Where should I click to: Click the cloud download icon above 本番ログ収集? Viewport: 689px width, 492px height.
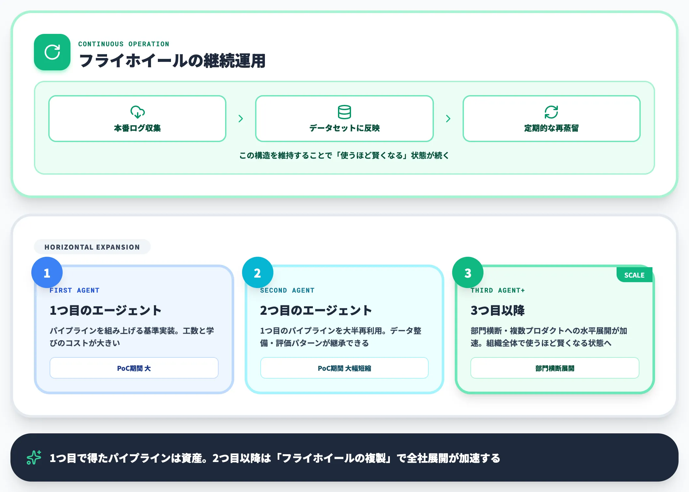[137, 112]
